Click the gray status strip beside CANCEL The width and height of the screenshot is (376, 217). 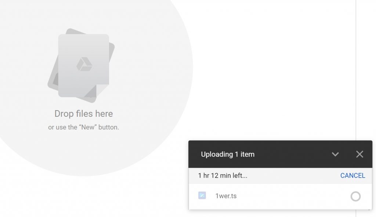click(293, 176)
